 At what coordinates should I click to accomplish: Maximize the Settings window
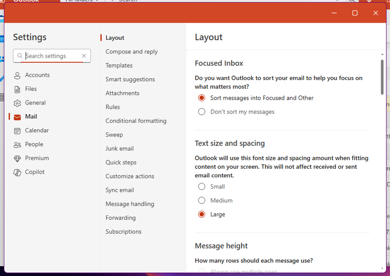355,13
